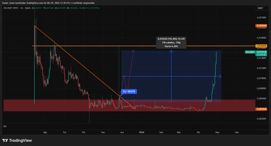Click the 0,022000 price axis label
271x146 pixels.
(x=261, y=18)
